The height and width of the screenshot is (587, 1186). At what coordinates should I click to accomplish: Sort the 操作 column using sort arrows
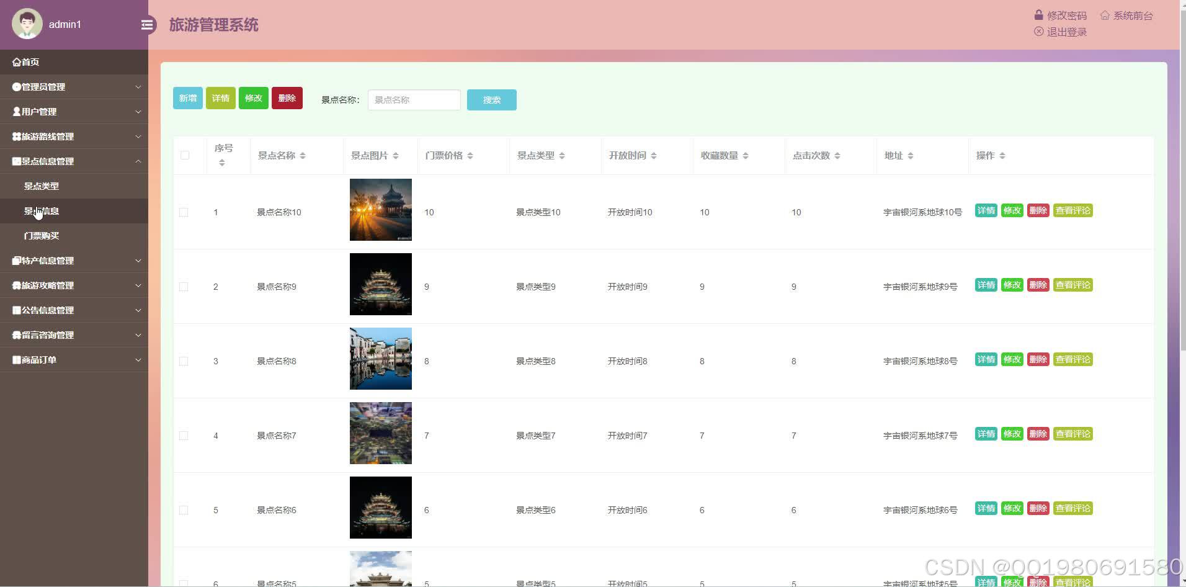pos(1002,156)
